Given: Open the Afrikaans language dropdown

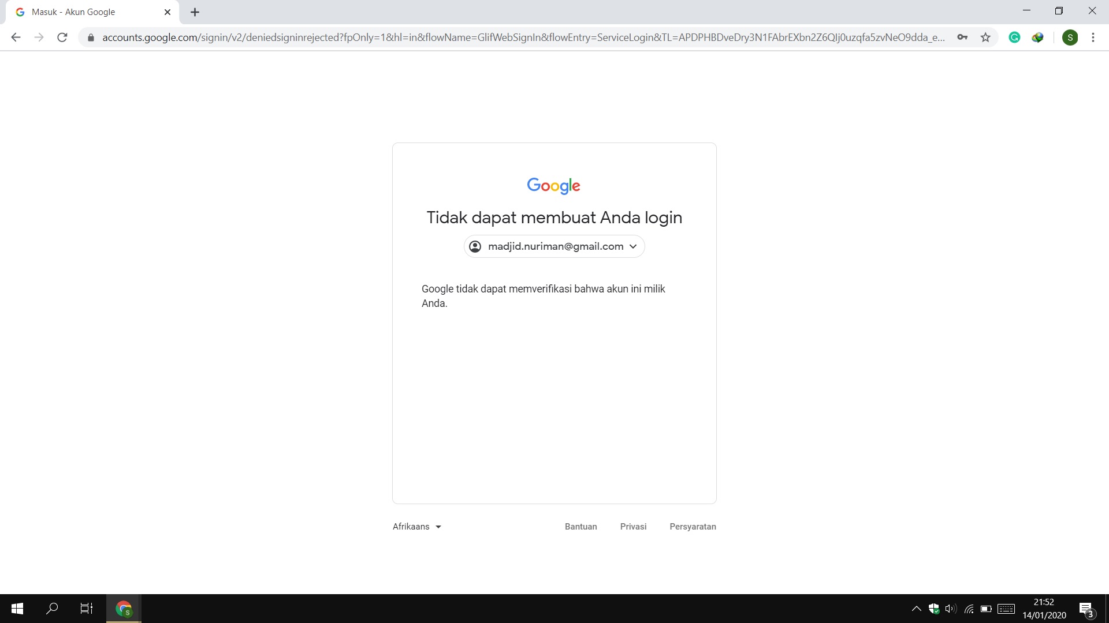Looking at the screenshot, I should click(416, 527).
